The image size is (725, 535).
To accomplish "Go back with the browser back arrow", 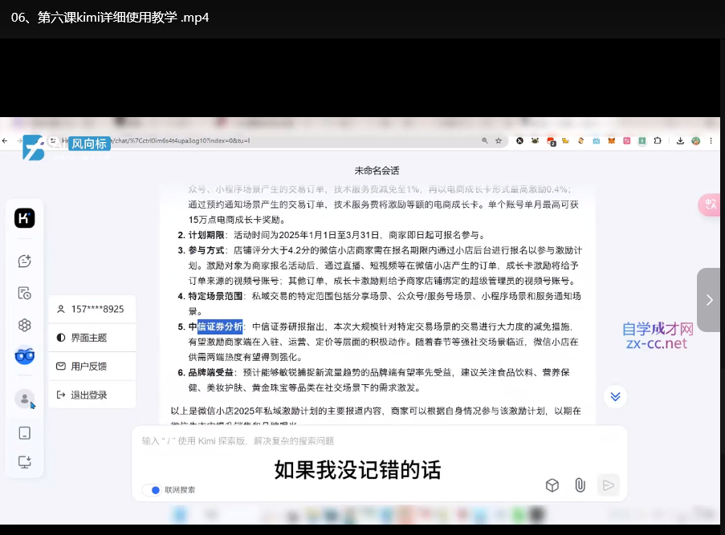I will click(x=5, y=141).
